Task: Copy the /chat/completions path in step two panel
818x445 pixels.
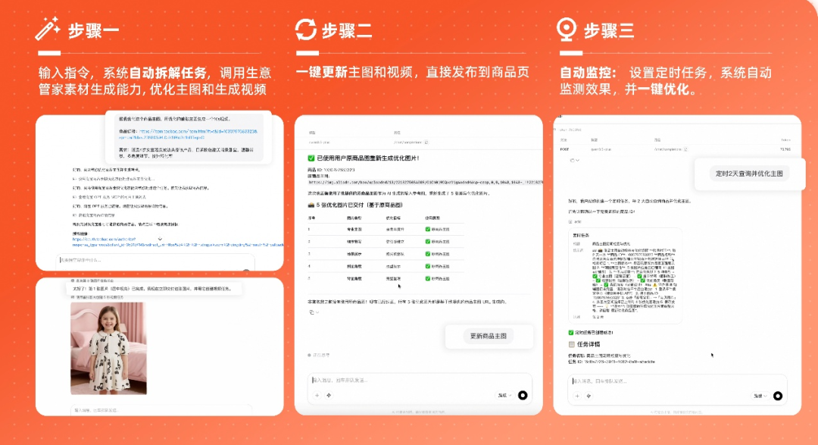Action: pyautogui.click(x=426, y=142)
